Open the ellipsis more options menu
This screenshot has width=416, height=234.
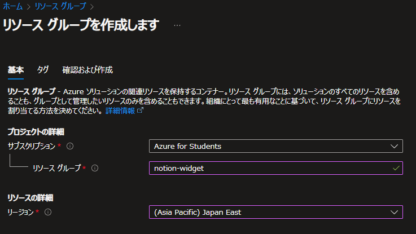point(177,25)
